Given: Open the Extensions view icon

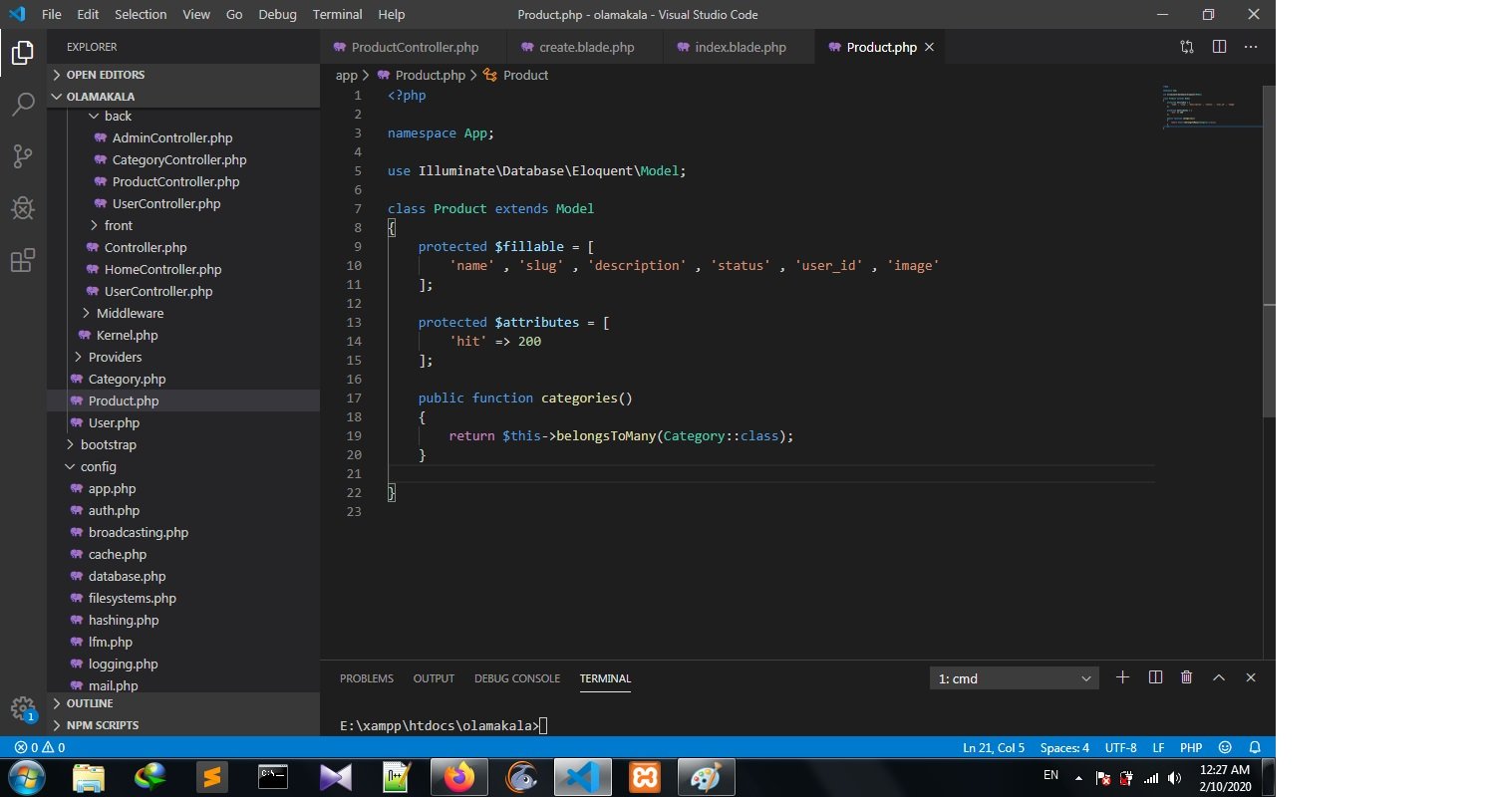Looking at the screenshot, I should click(23, 260).
